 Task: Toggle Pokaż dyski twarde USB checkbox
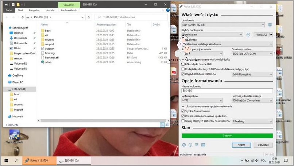183,64
